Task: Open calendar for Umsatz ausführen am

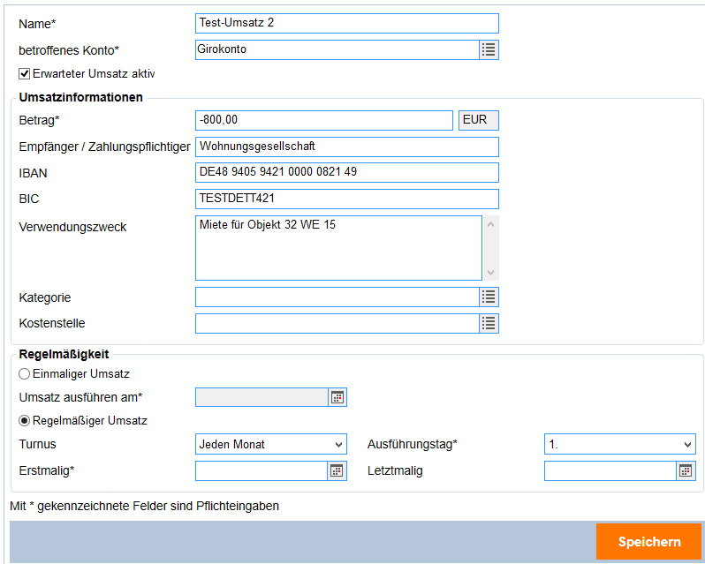Action: point(337,397)
